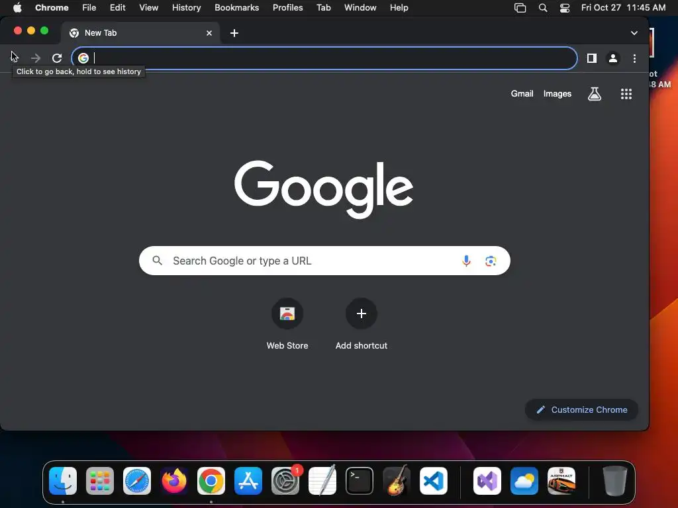Select the New Tab tab

[x=140, y=33]
